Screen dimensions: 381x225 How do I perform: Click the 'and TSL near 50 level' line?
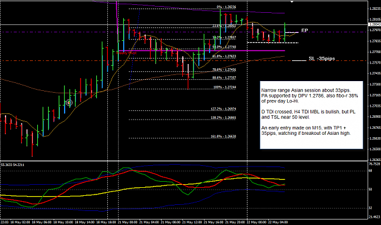286,117
